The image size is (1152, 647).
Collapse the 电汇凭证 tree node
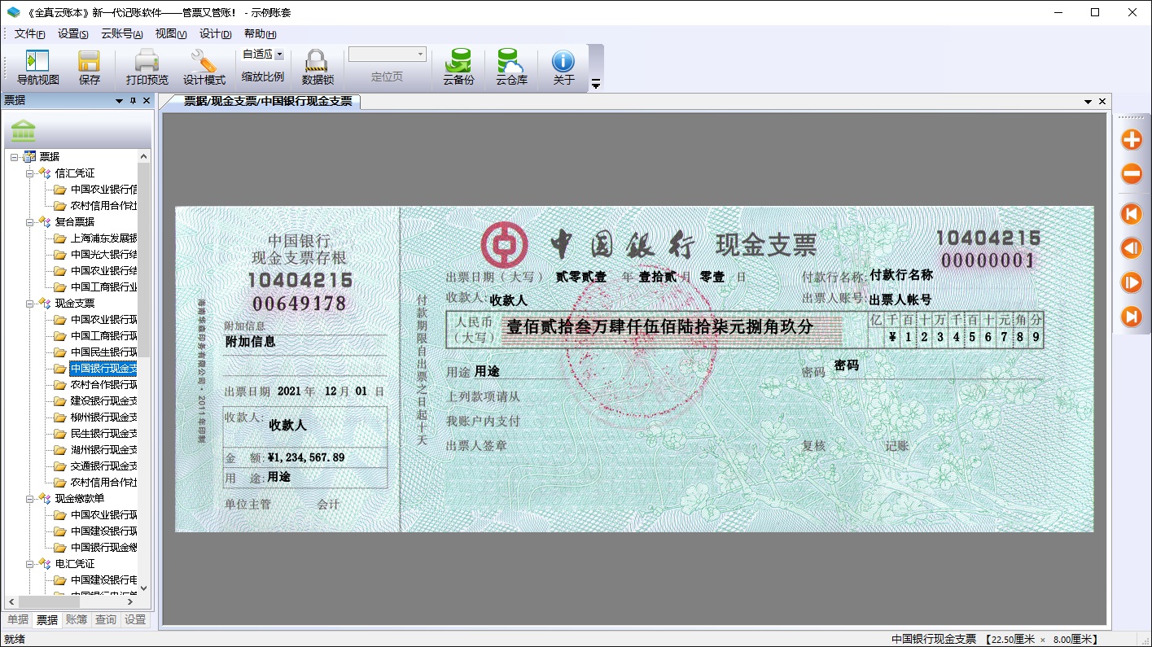29,563
